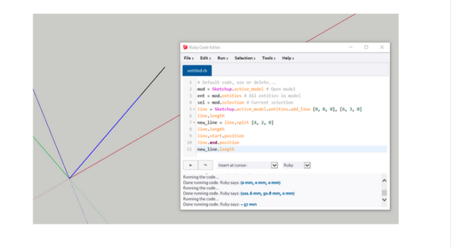The height and width of the screenshot is (247, 465).
Task: Click line number 11 in gutter
Action: [x=189, y=149]
